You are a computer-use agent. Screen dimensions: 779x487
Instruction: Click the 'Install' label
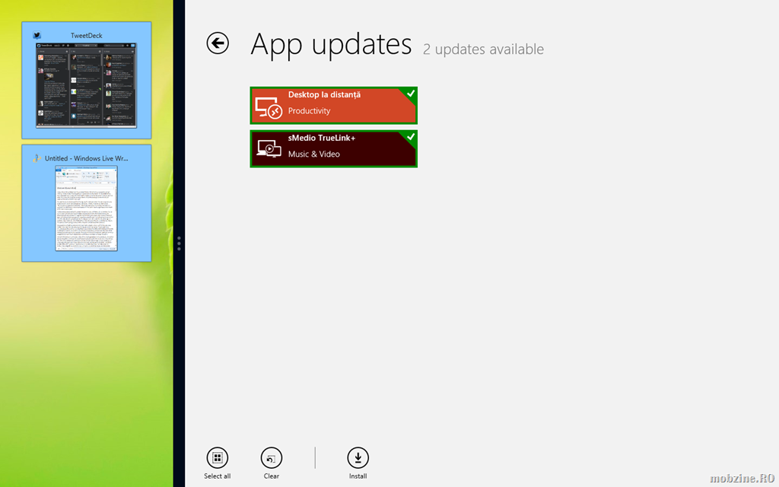(x=358, y=476)
